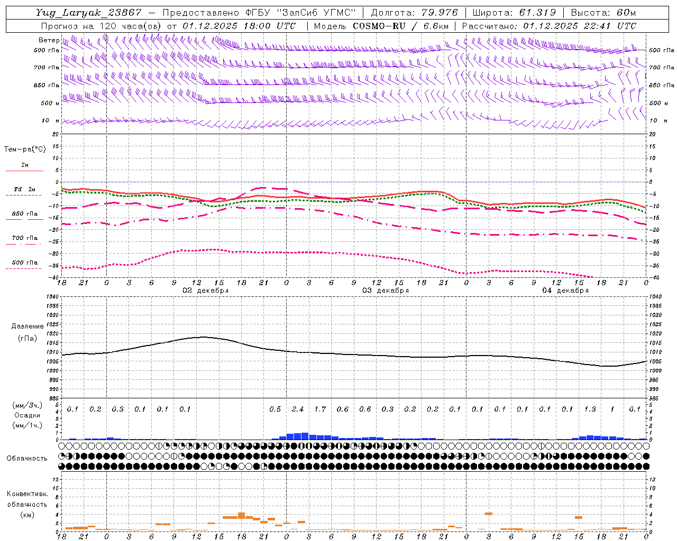Click the precipitation value '2.4'
Image resolution: width=677 pixels, height=541 pixels.
[298, 409]
